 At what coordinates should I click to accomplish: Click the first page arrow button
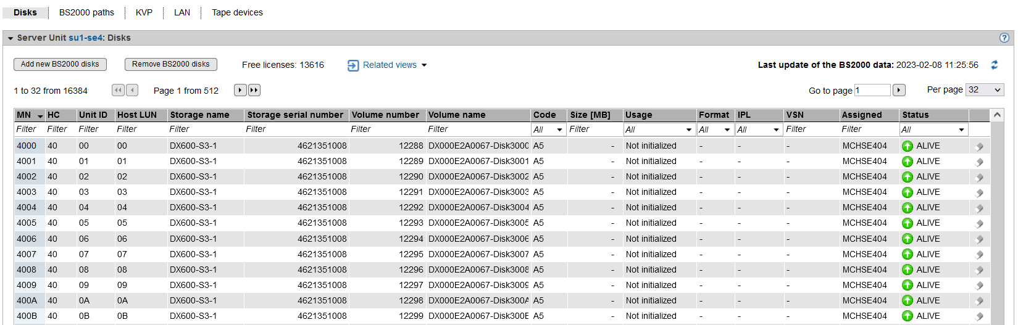(118, 90)
